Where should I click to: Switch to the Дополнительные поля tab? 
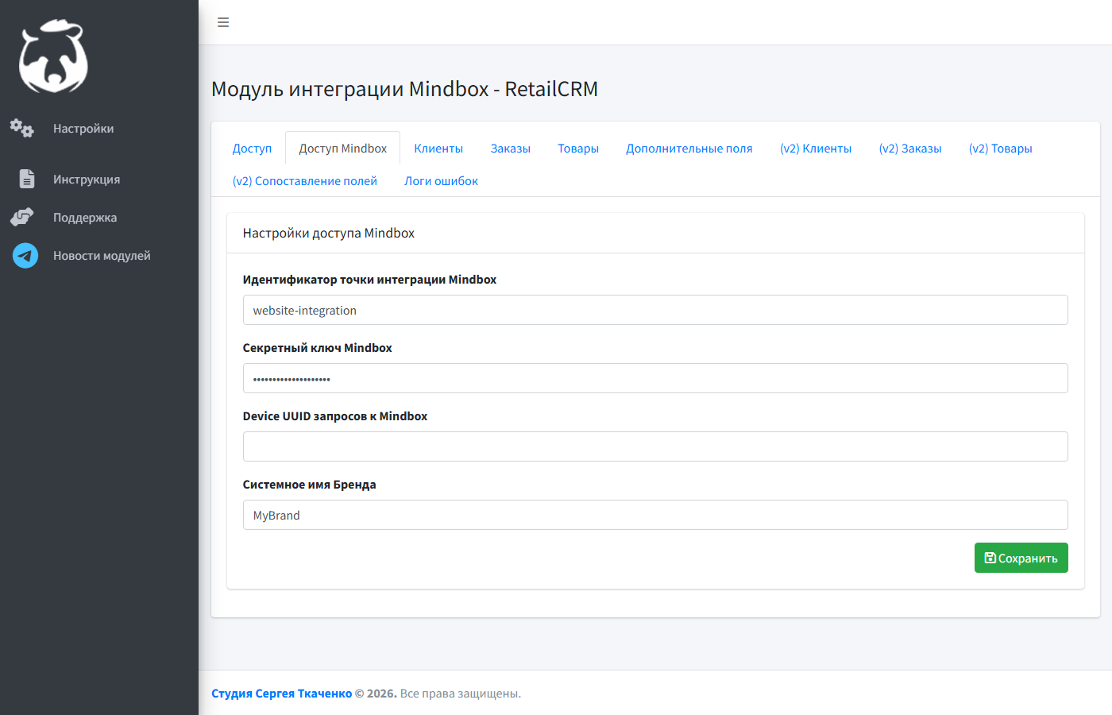689,149
